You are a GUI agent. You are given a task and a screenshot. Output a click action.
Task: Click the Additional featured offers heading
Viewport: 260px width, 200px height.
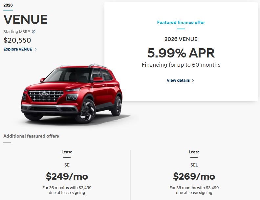pos(31,136)
